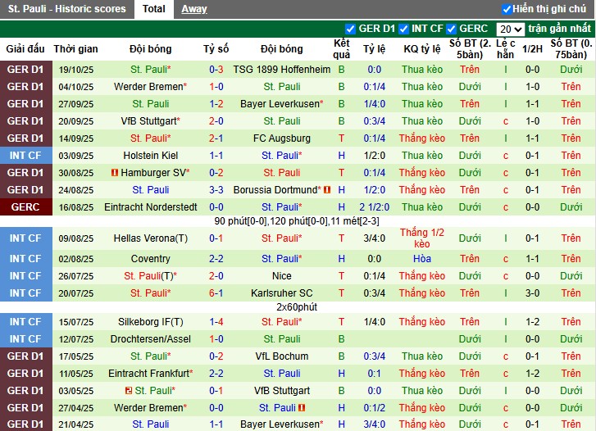Open Bayer Leverkusen link in 27/09/25 row
The height and width of the screenshot is (431, 596).
click(281, 104)
